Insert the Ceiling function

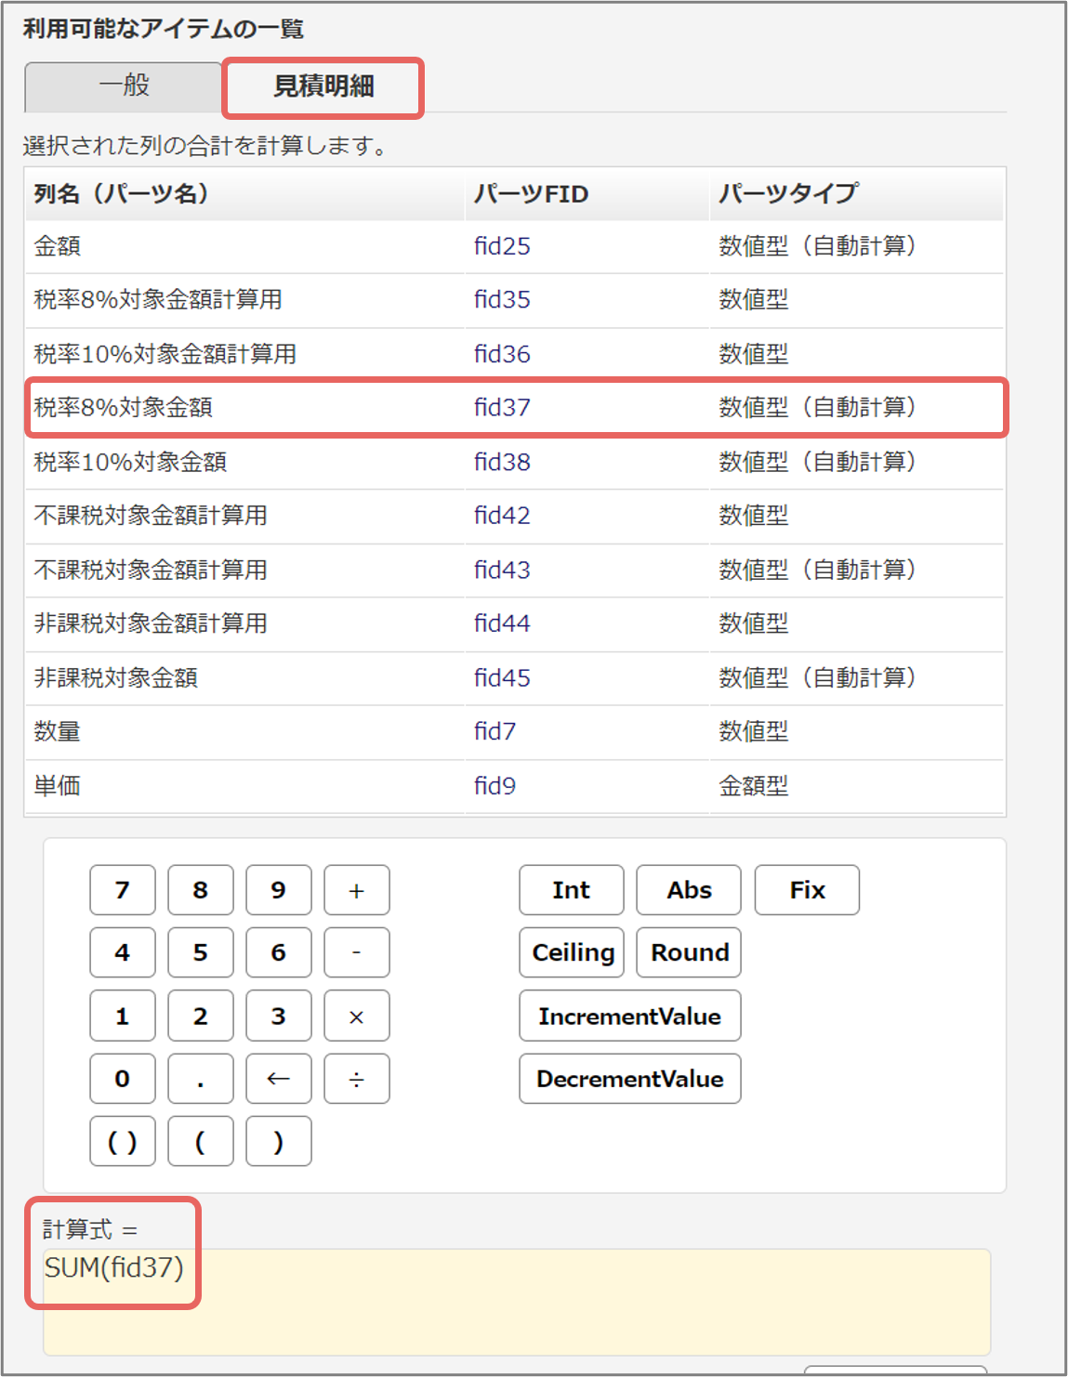point(572,952)
